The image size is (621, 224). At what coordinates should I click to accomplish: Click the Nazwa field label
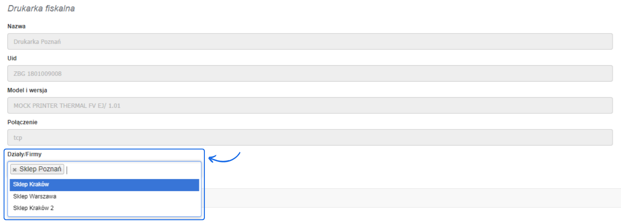(16, 26)
